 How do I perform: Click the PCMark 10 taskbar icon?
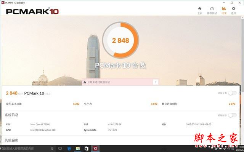pos(95,149)
